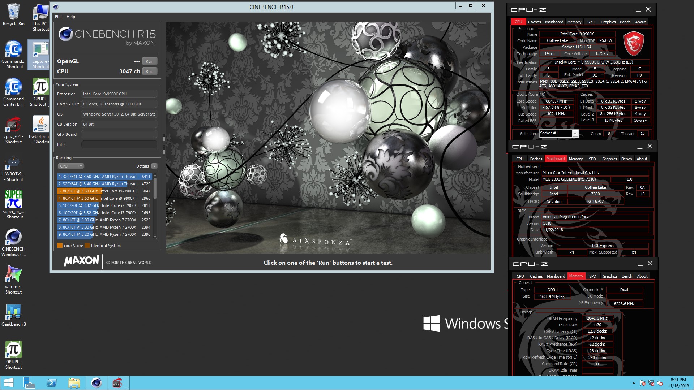694x390 pixels.
Task: Open Bench tab in top CPU-Z window
Action: click(x=625, y=22)
